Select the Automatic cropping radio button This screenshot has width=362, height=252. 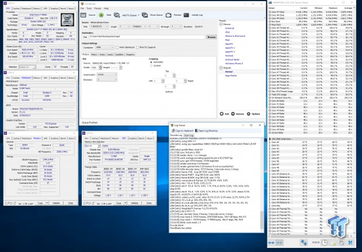[151, 62]
